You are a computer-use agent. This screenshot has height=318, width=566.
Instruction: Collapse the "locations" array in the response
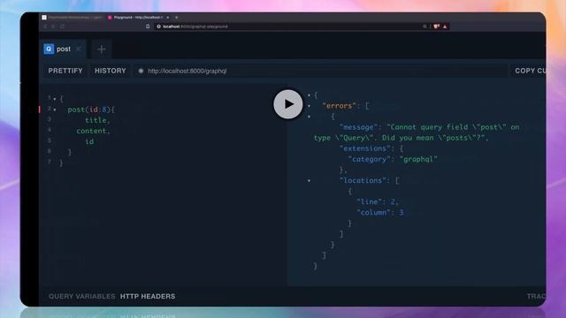[309, 180]
